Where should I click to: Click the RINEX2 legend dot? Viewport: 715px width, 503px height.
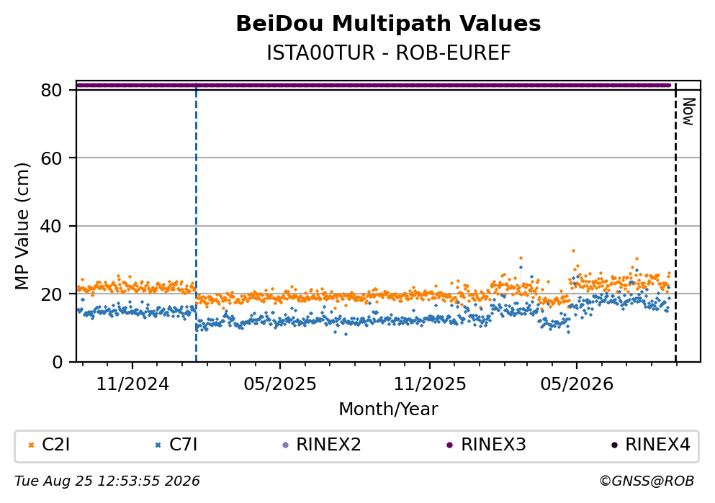coord(286,445)
